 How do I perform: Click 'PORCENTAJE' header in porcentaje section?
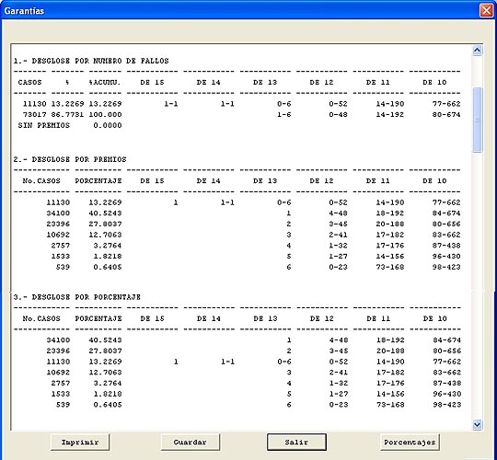(x=98, y=318)
